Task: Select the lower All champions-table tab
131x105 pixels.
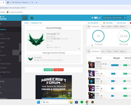Action: [89, 51]
